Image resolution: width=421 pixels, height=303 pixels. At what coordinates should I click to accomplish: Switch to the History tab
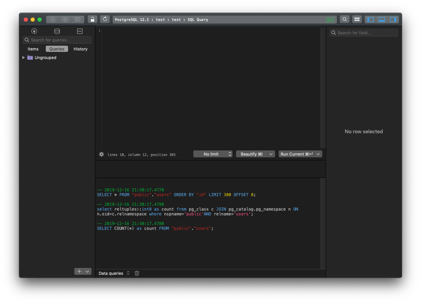[80, 49]
